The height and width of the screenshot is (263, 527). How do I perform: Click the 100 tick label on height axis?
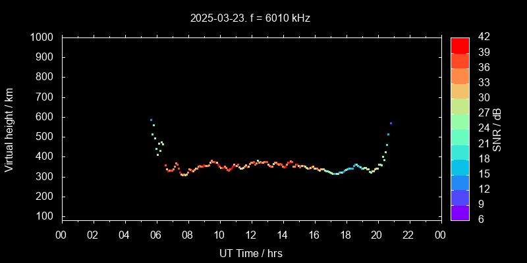(x=43, y=216)
